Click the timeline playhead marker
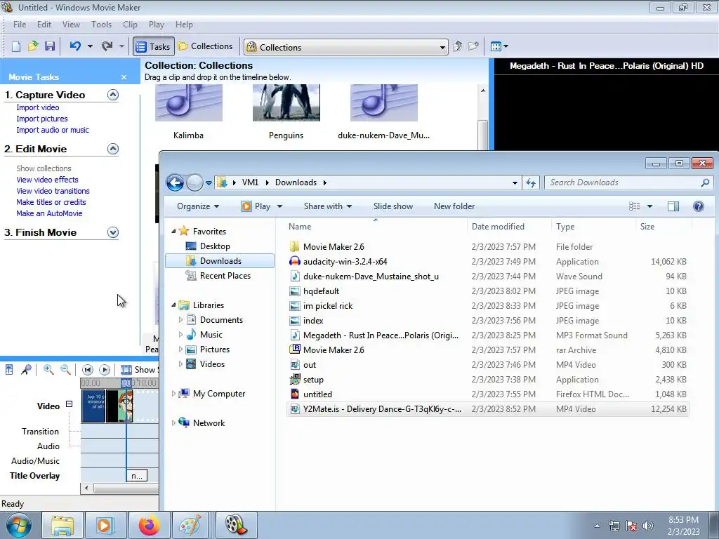 [126, 382]
